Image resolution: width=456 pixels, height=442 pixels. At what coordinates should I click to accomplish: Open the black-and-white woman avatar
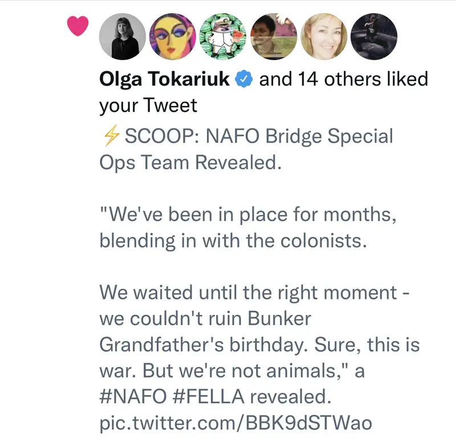[x=123, y=37]
